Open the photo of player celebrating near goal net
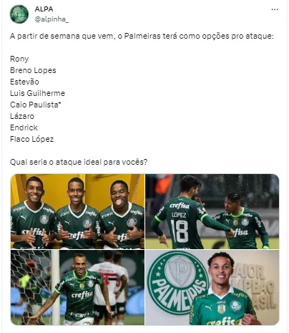 [x=77, y=287]
